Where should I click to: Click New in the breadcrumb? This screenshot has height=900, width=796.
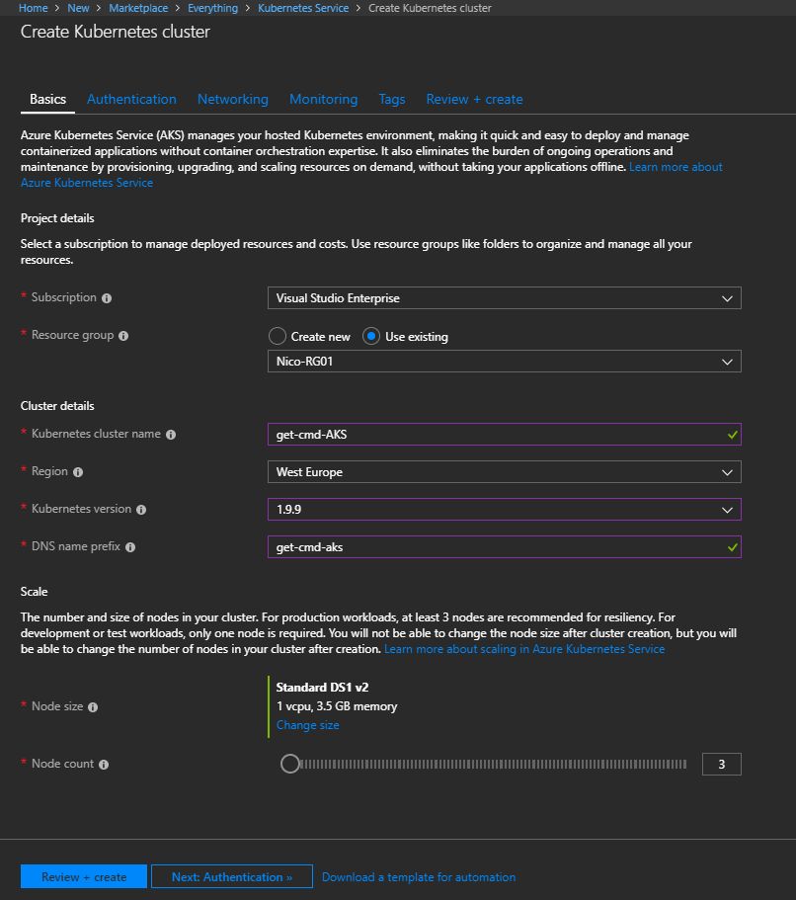coord(78,8)
